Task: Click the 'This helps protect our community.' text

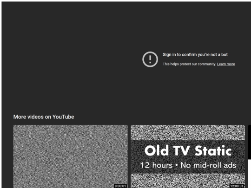Action: point(189,64)
